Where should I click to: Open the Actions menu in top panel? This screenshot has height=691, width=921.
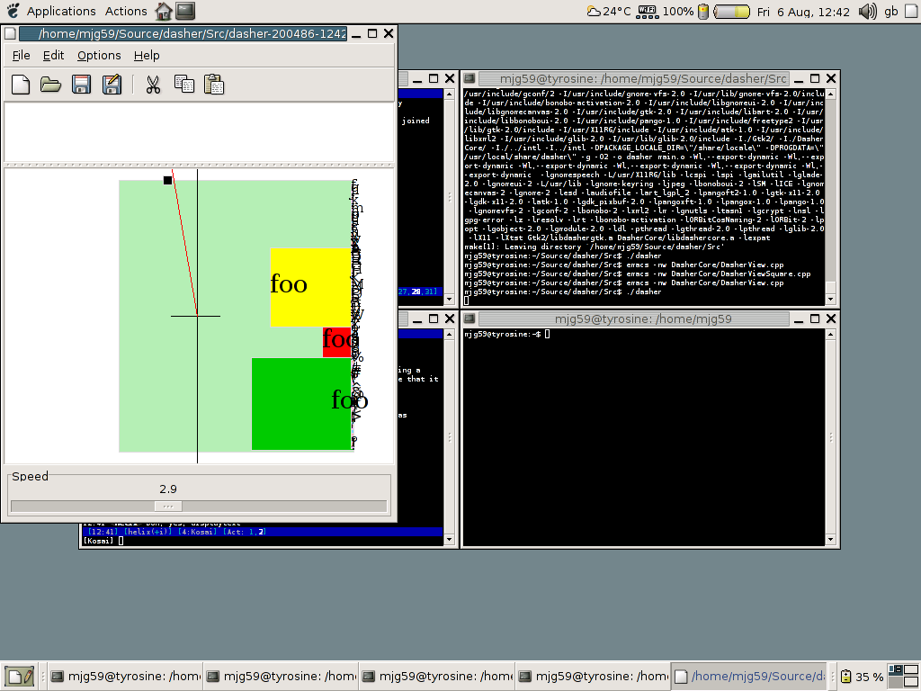[x=126, y=11]
